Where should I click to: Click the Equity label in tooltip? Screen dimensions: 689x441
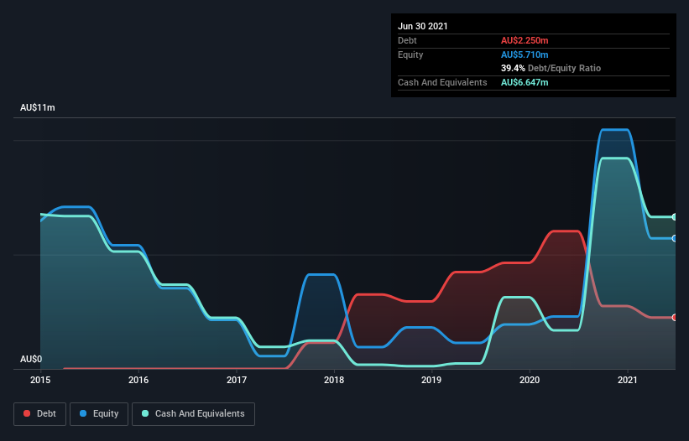coord(410,54)
